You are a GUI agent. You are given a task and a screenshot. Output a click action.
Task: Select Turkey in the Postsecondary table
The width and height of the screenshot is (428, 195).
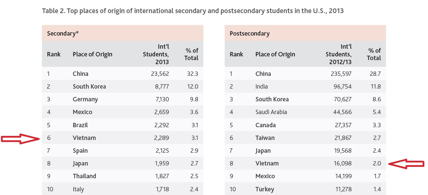265,189
